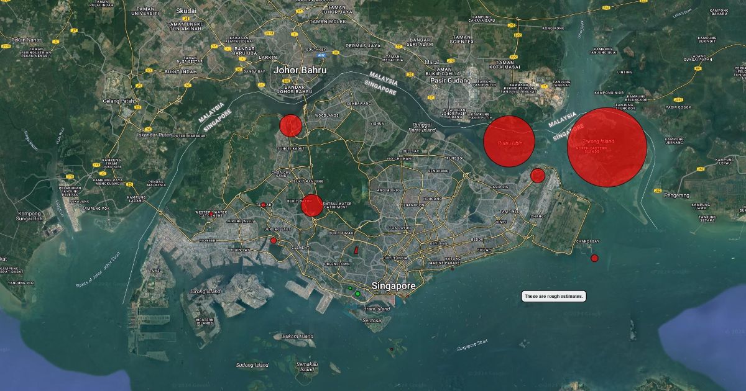Click the 'Clementi' label

click(x=301, y=247)
